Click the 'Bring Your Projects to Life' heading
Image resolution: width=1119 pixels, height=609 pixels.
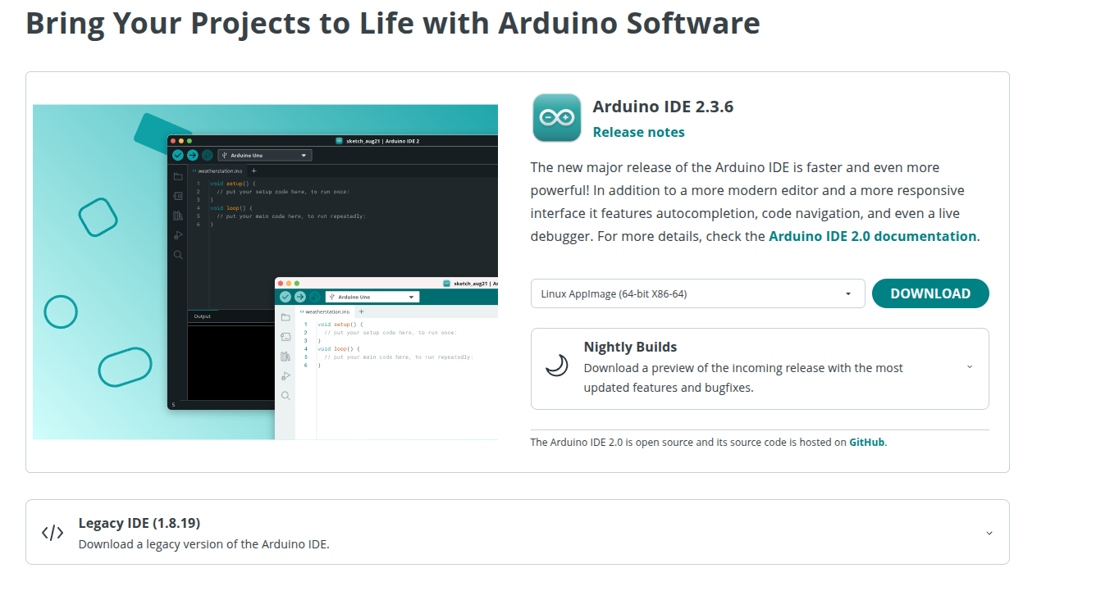[393, 23]
